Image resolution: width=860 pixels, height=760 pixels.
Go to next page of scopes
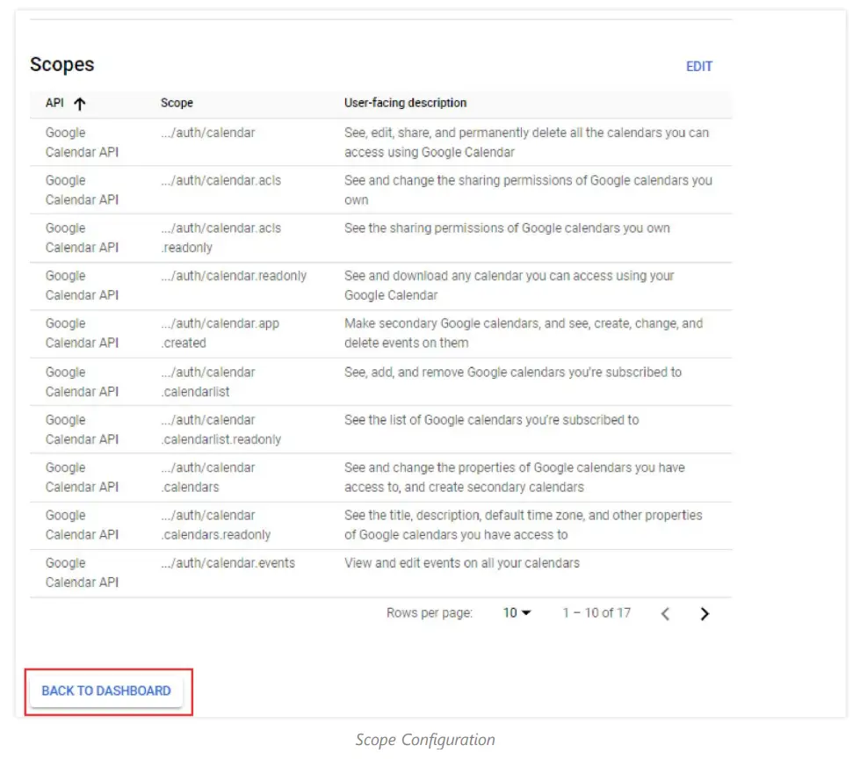pyautogui.click(x=705, y=613)
